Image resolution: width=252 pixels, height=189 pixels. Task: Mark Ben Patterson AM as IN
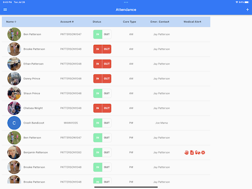click(98, 34)
